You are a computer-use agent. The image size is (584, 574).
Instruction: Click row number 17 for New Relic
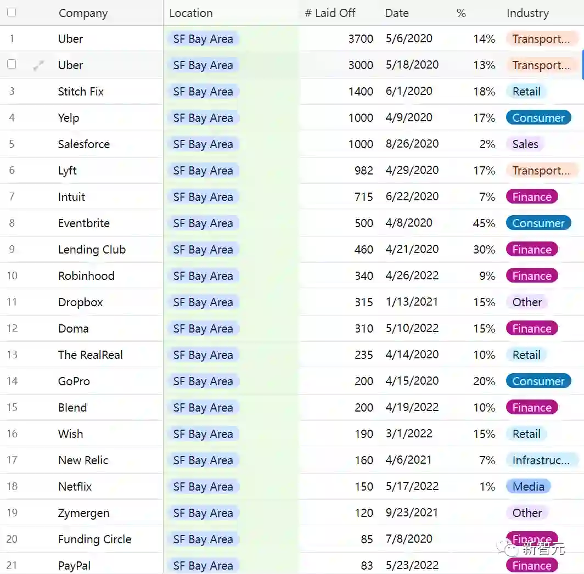tap(12, 460)
